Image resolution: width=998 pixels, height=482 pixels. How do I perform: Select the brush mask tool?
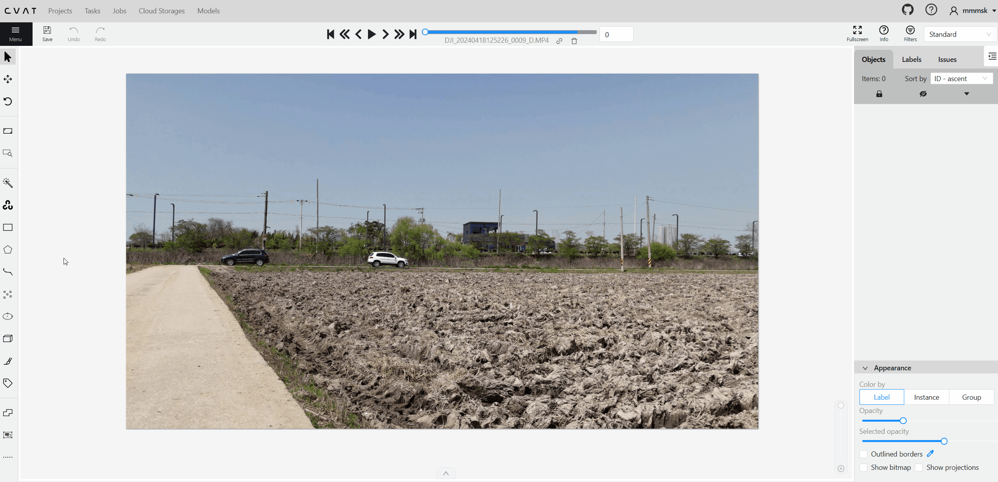(8, 361)
